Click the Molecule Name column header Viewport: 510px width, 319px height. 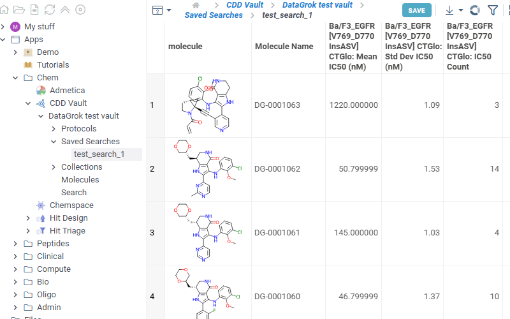[x=284, y=47]
